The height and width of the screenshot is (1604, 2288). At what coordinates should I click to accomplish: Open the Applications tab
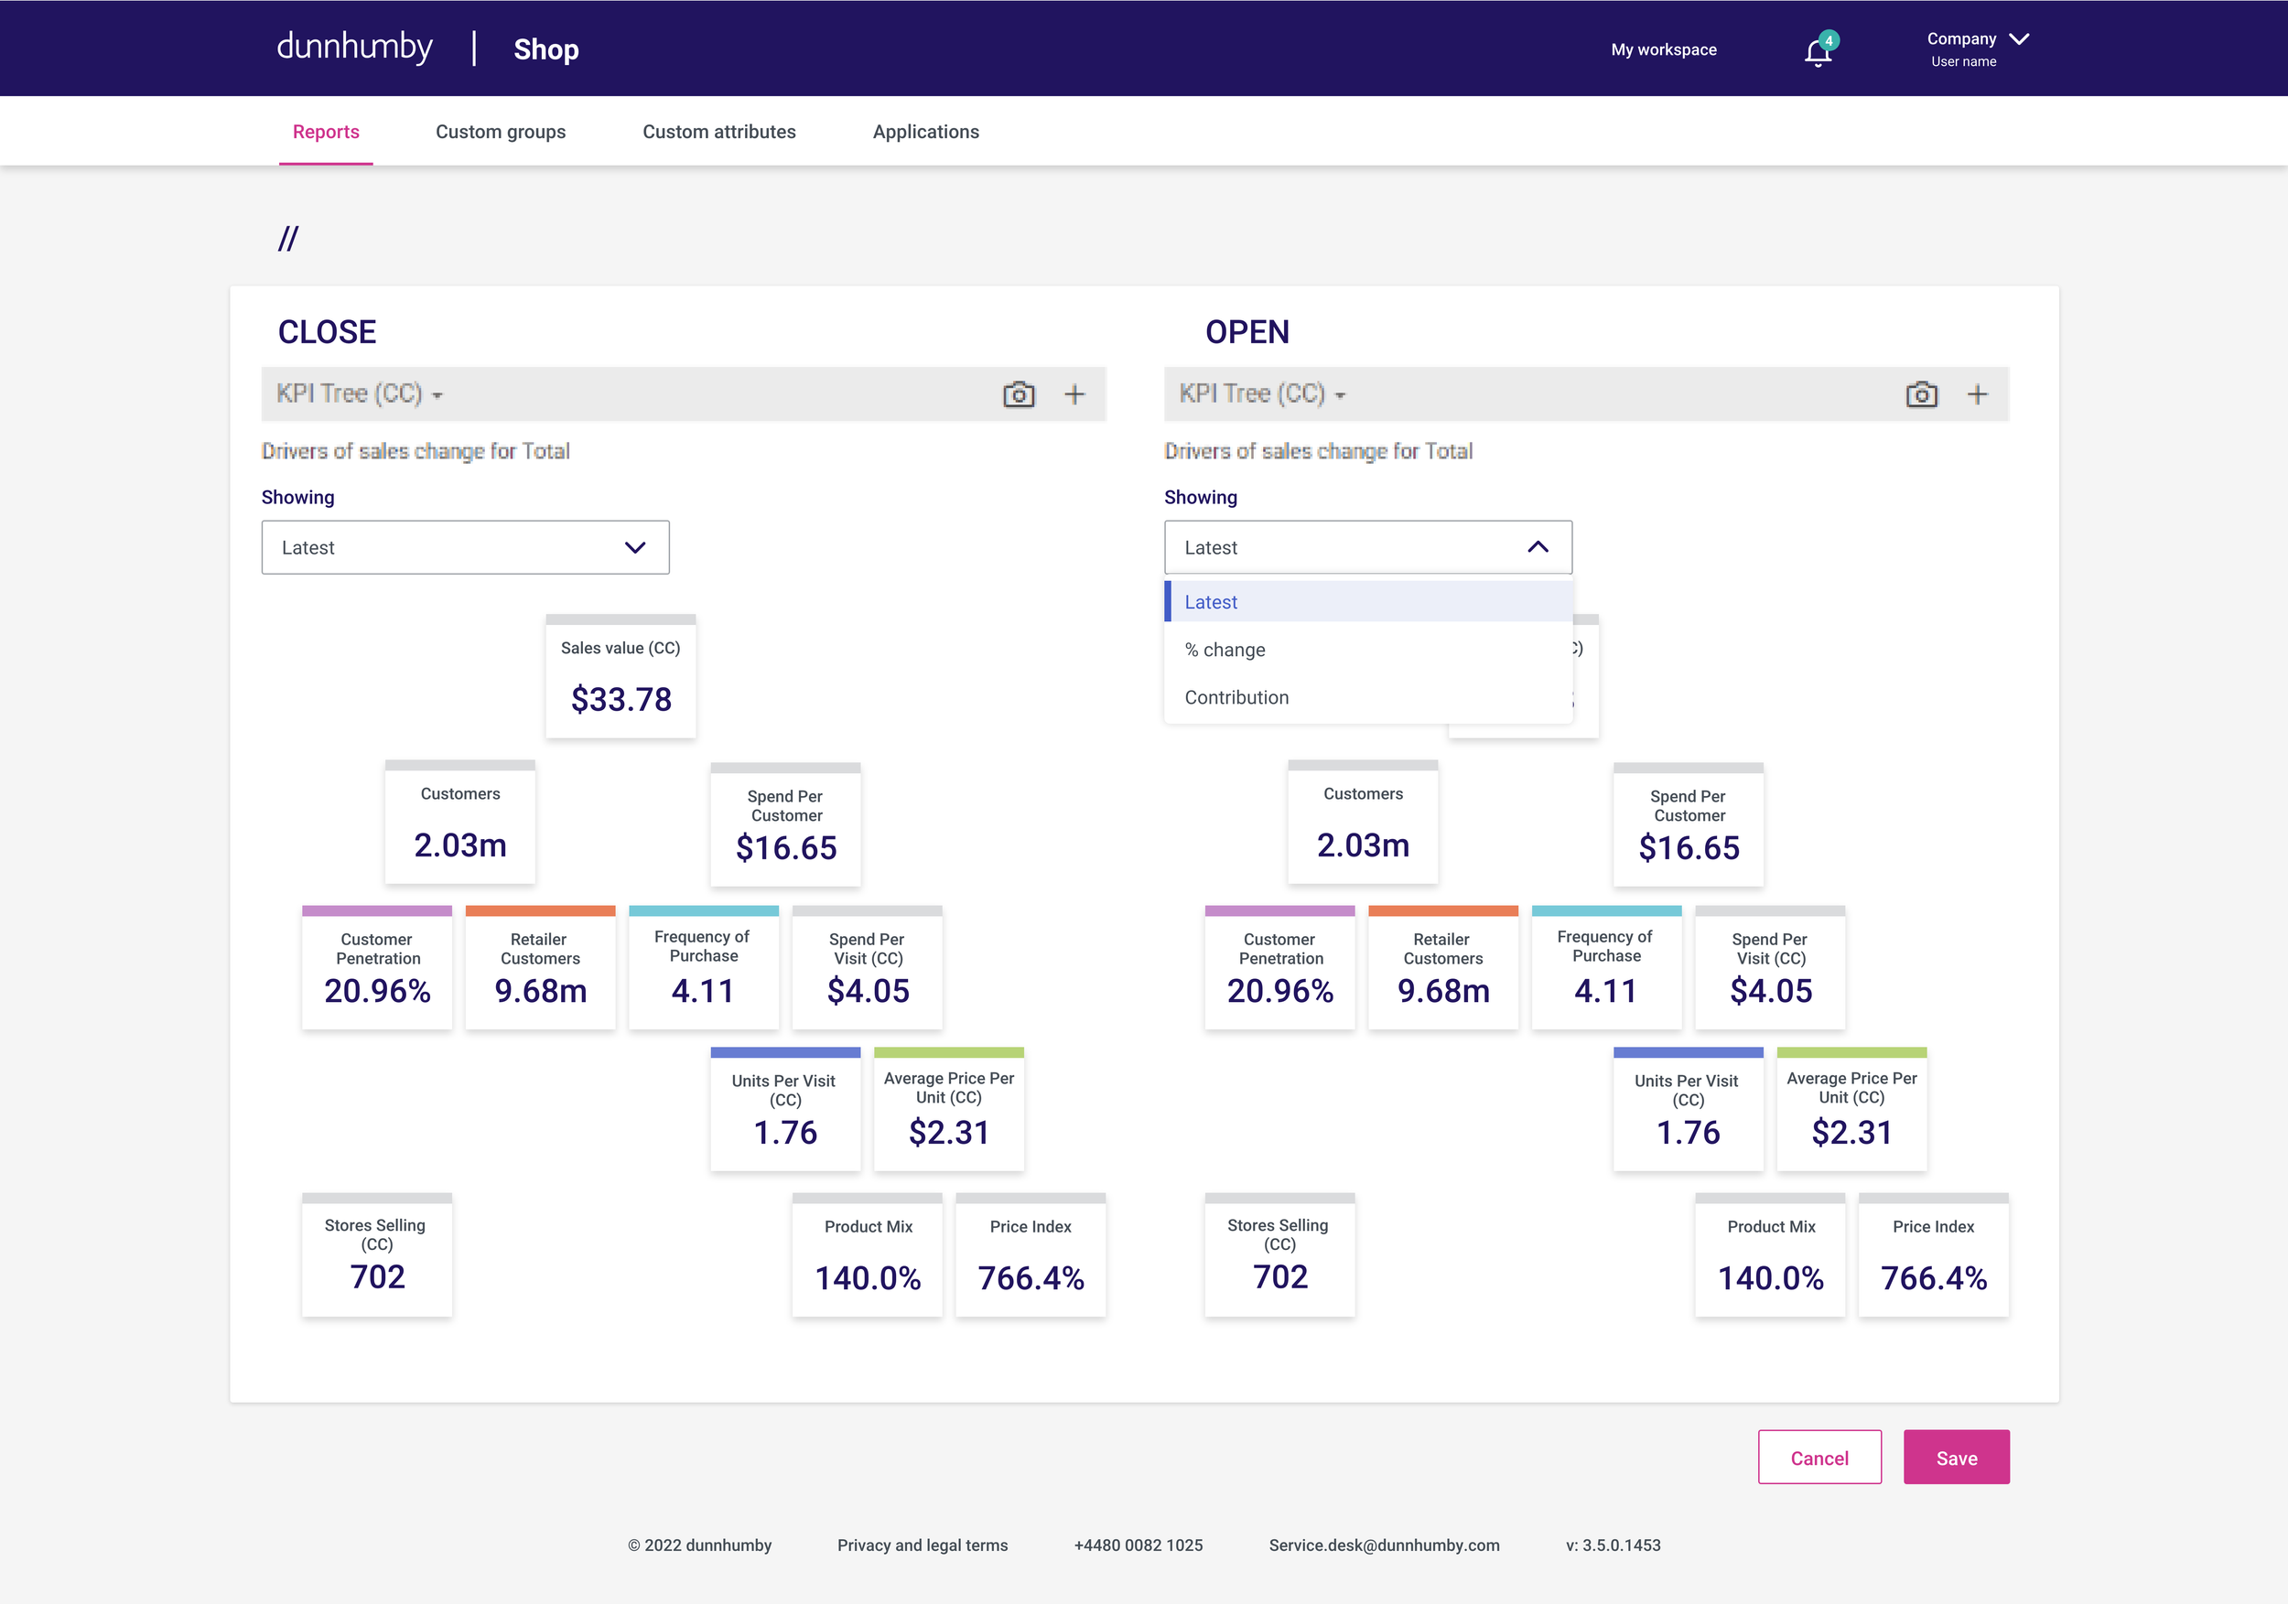click(x=926, y=132)
